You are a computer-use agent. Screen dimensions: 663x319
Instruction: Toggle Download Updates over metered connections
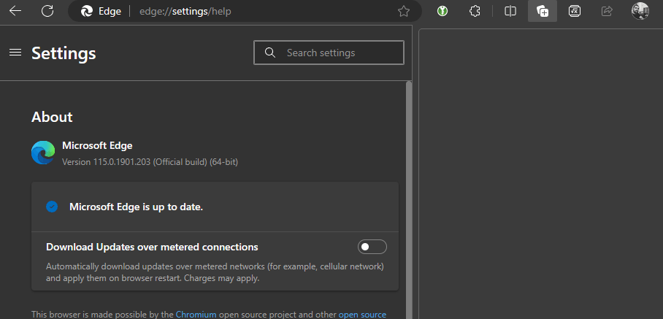[x=372, y=247]
